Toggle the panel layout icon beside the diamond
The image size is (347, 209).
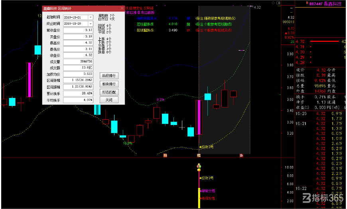point(278,3)
